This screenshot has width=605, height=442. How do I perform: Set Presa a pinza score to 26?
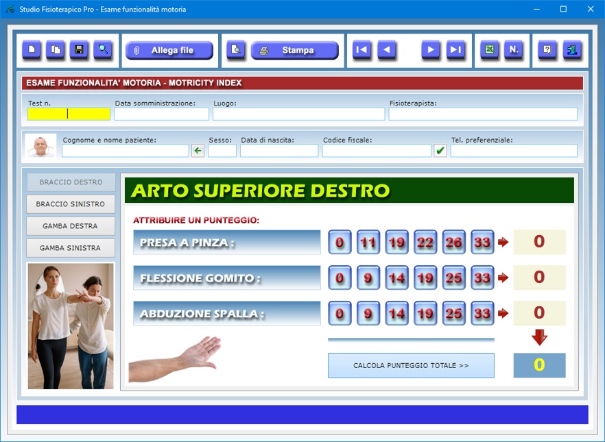(x=454, y=242)
